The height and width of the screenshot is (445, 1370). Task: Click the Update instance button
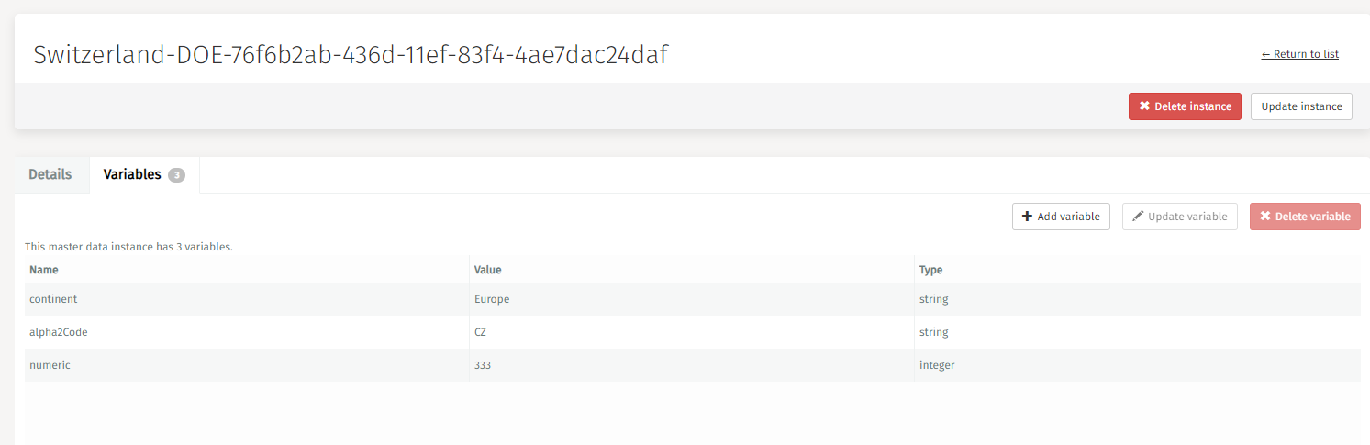tap(1300, 106)
